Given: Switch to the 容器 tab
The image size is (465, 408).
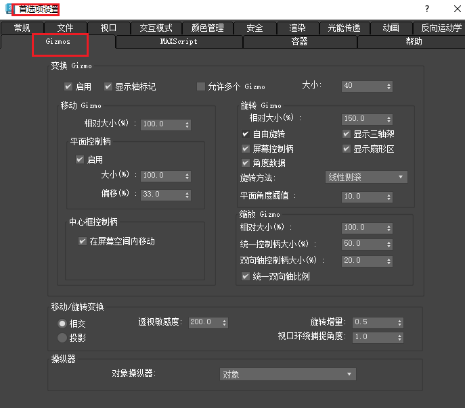Looking at the screenshot, I should point(300,42).
